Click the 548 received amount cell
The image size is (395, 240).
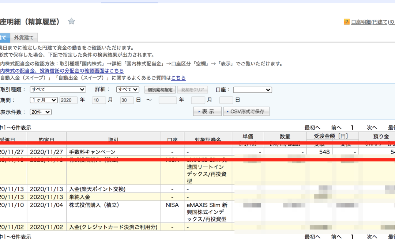319,152
